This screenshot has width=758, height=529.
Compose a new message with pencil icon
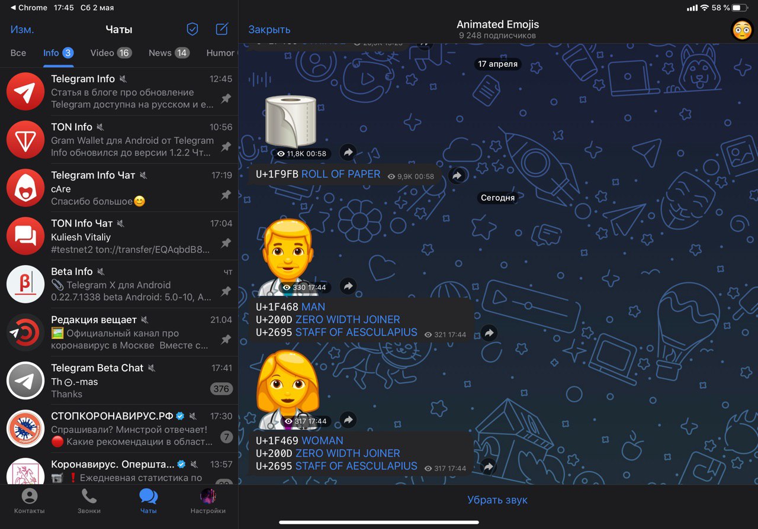coord(222,29)
